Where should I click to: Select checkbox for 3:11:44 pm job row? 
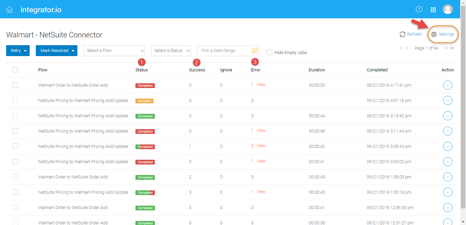click(x=15, y=131)
